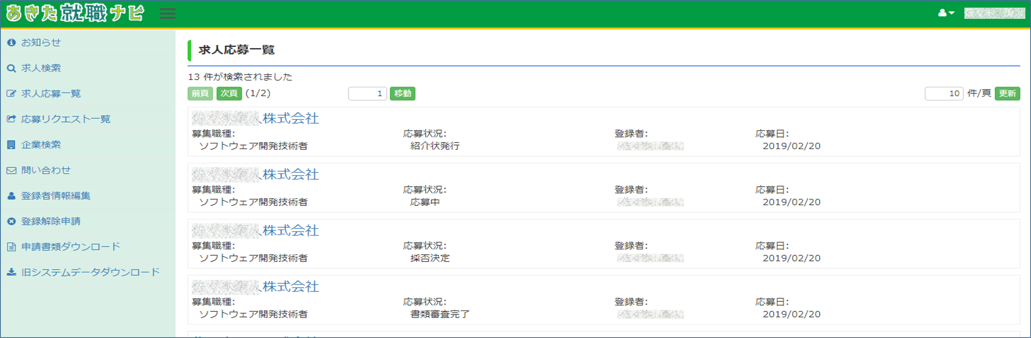Click the 応募中 status text
Viewport: 1031px width, 338px height.
[x=425, y=202]
